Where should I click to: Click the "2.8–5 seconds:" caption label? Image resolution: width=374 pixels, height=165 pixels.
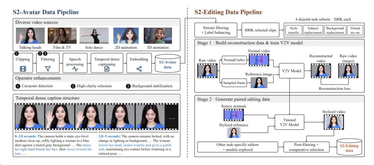[x=110, y=136]
